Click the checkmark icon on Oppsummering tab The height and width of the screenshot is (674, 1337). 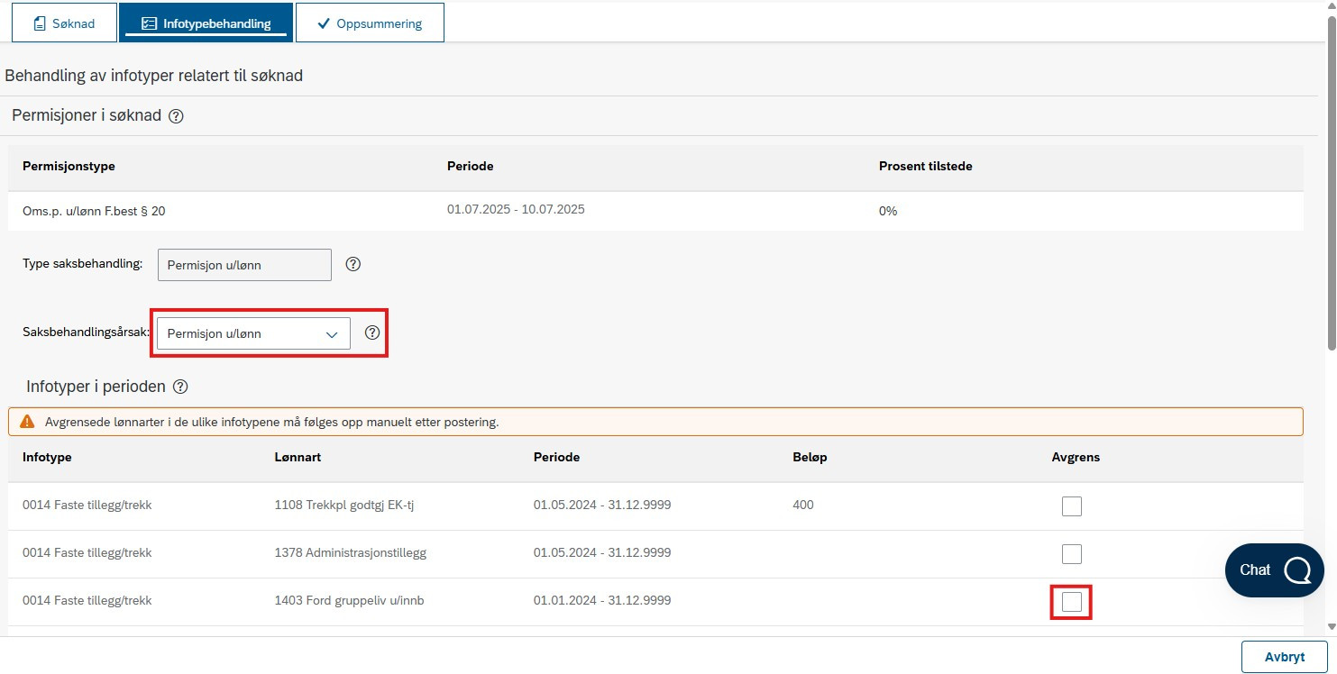[x=324, y=23]
